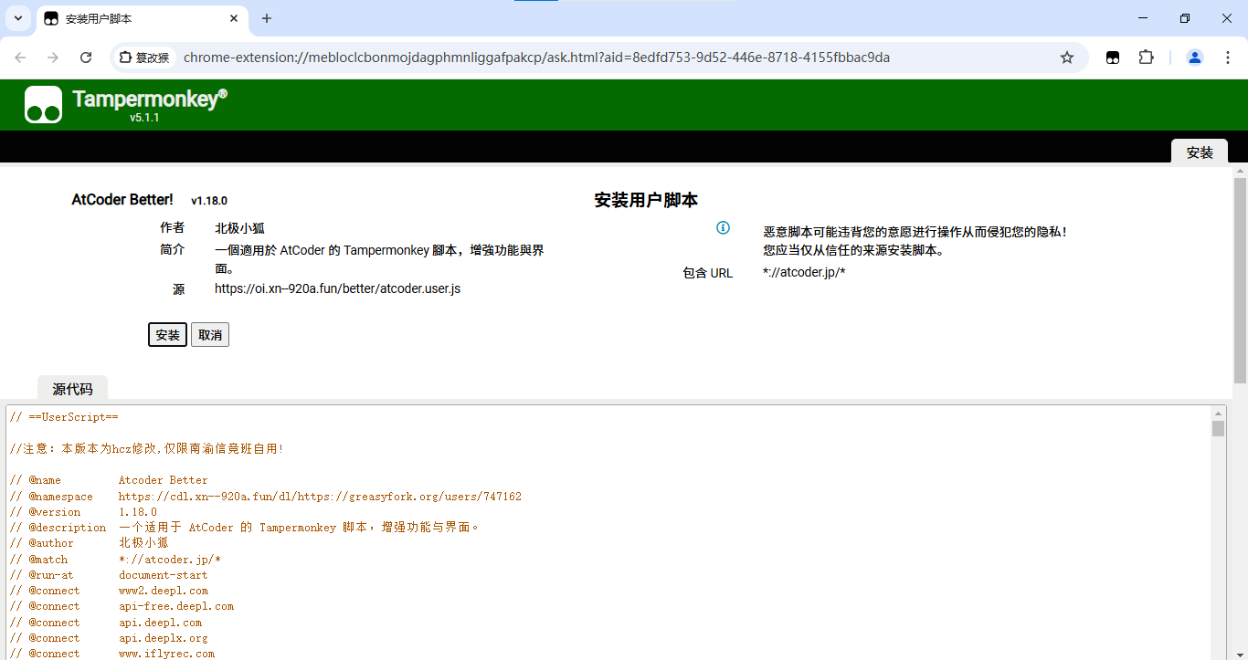This screenshot has width=1248, height=660.
Task: Click the @connect api-free.deepl.com line
Action: pyautogui.click(x=122, y=606)
